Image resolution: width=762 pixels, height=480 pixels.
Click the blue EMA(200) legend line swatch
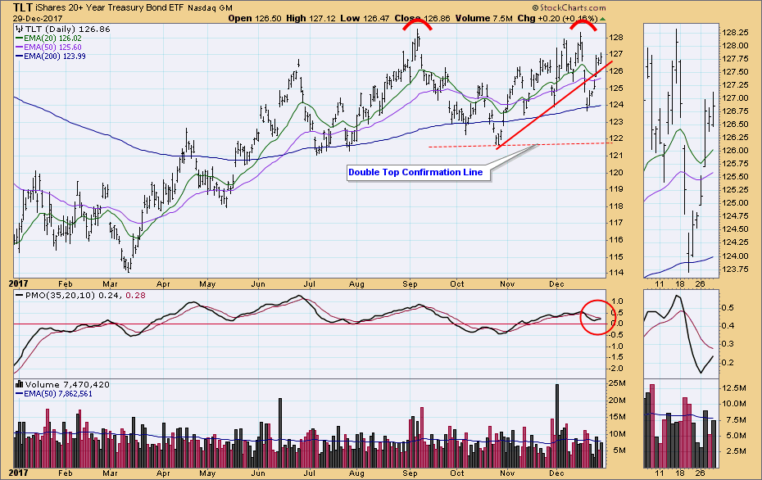click(x=20, y=57)
